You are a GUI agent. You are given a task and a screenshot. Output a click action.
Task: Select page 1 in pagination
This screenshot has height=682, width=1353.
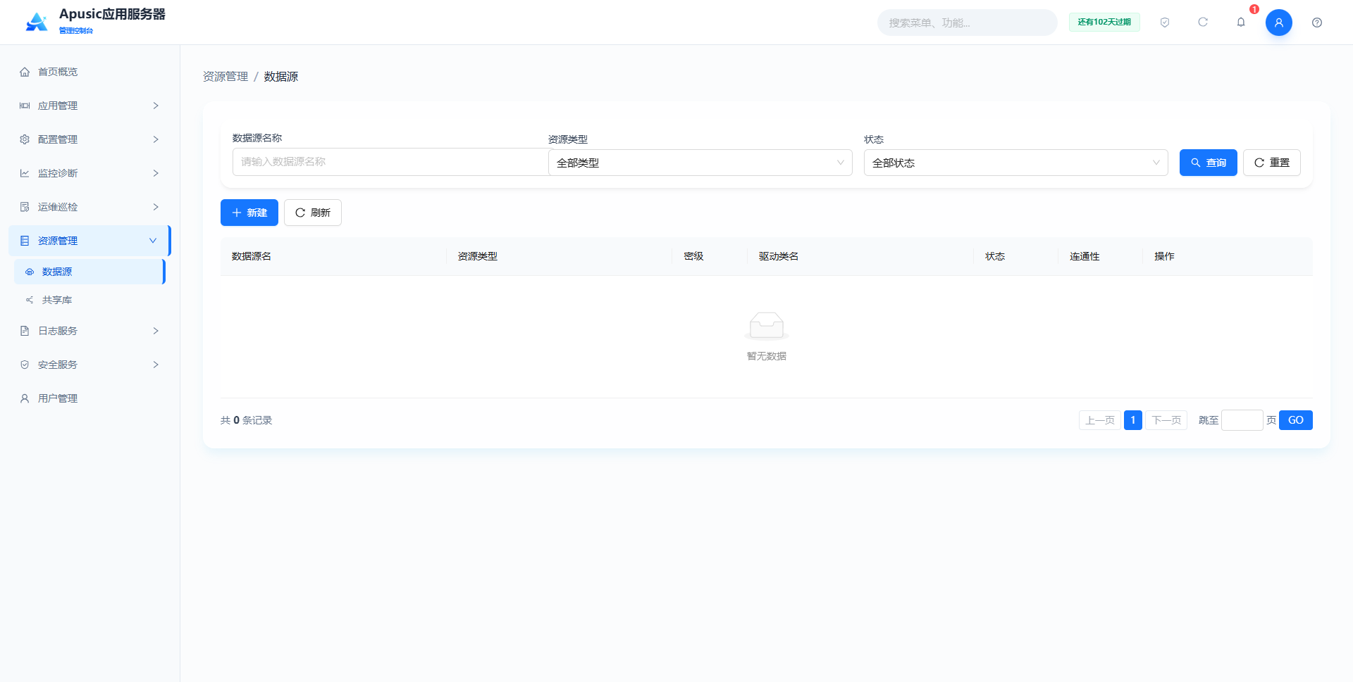1133,420
